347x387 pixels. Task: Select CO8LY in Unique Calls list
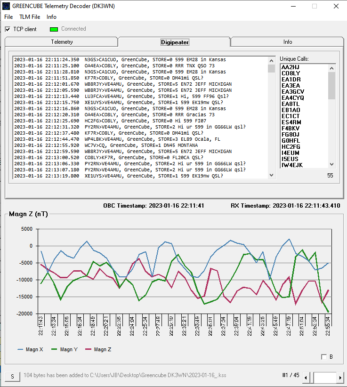click(291, 73)
